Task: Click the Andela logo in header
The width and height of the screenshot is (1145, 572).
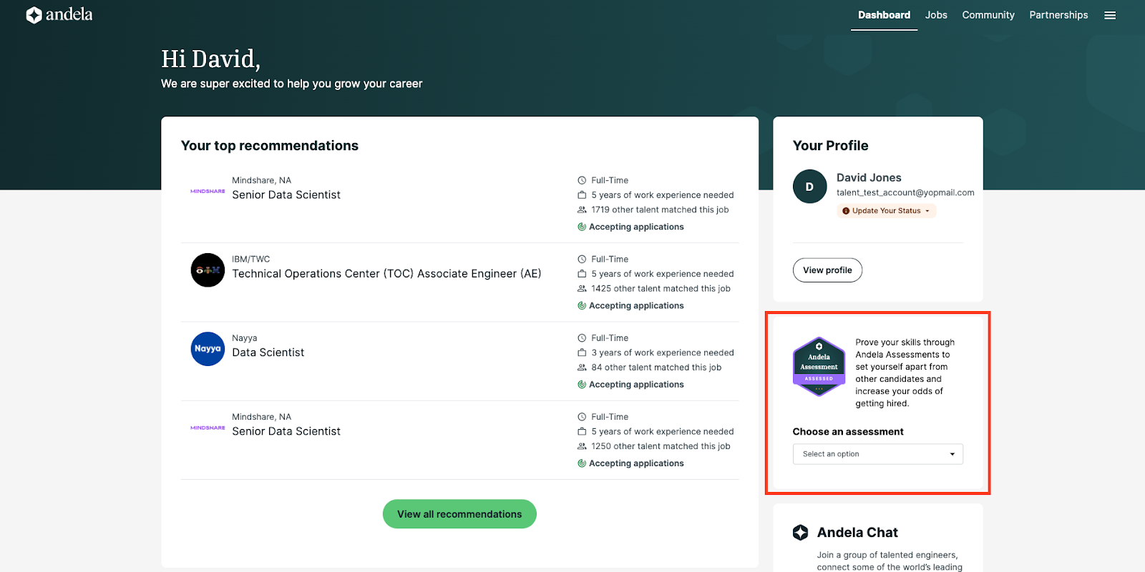Action: pyautogui.click(x=59, y=15)
